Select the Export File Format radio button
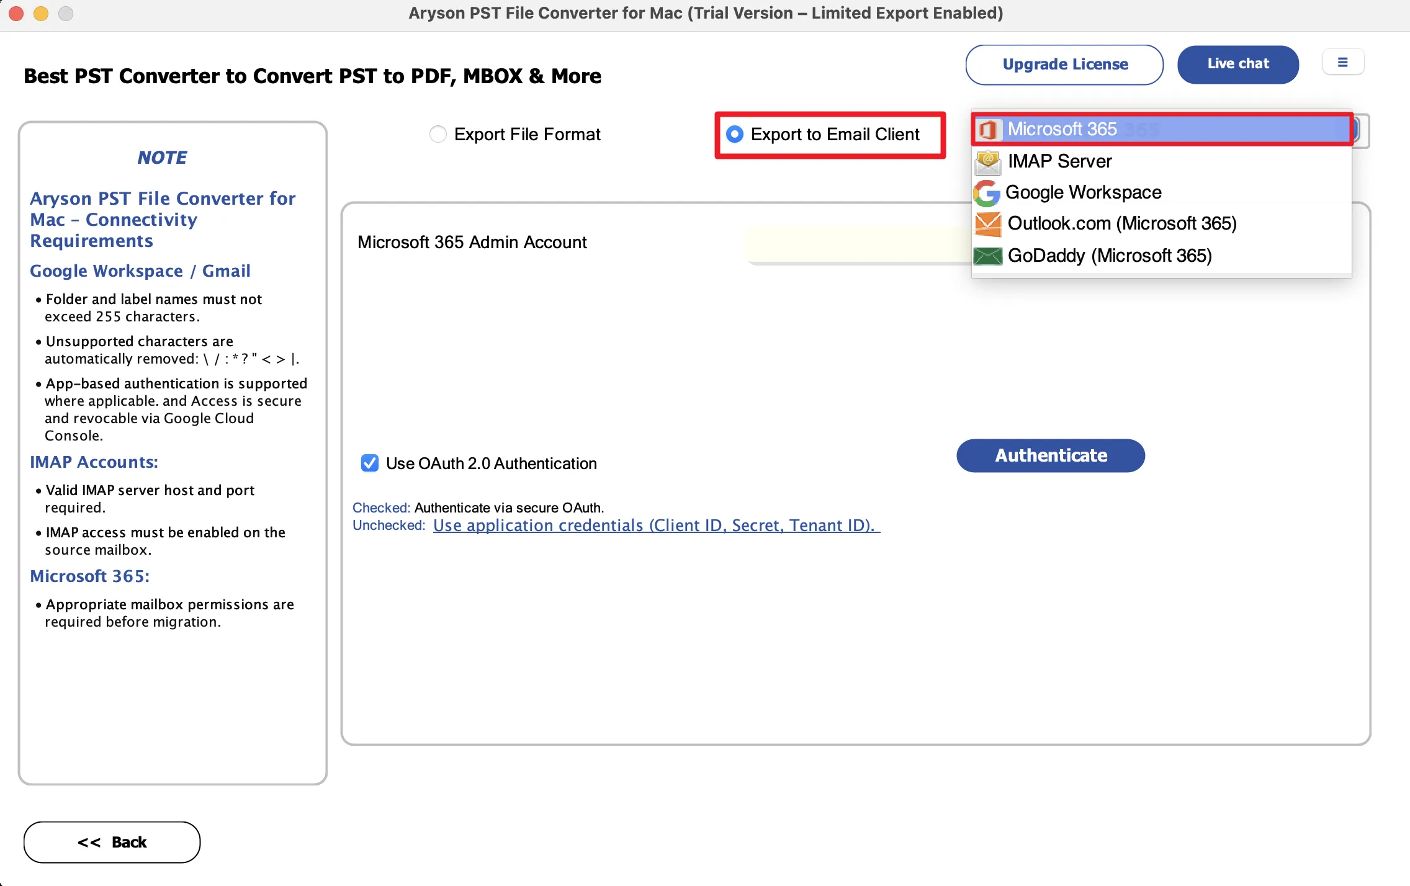1410x886 pixels. click(x=438, y=134)
